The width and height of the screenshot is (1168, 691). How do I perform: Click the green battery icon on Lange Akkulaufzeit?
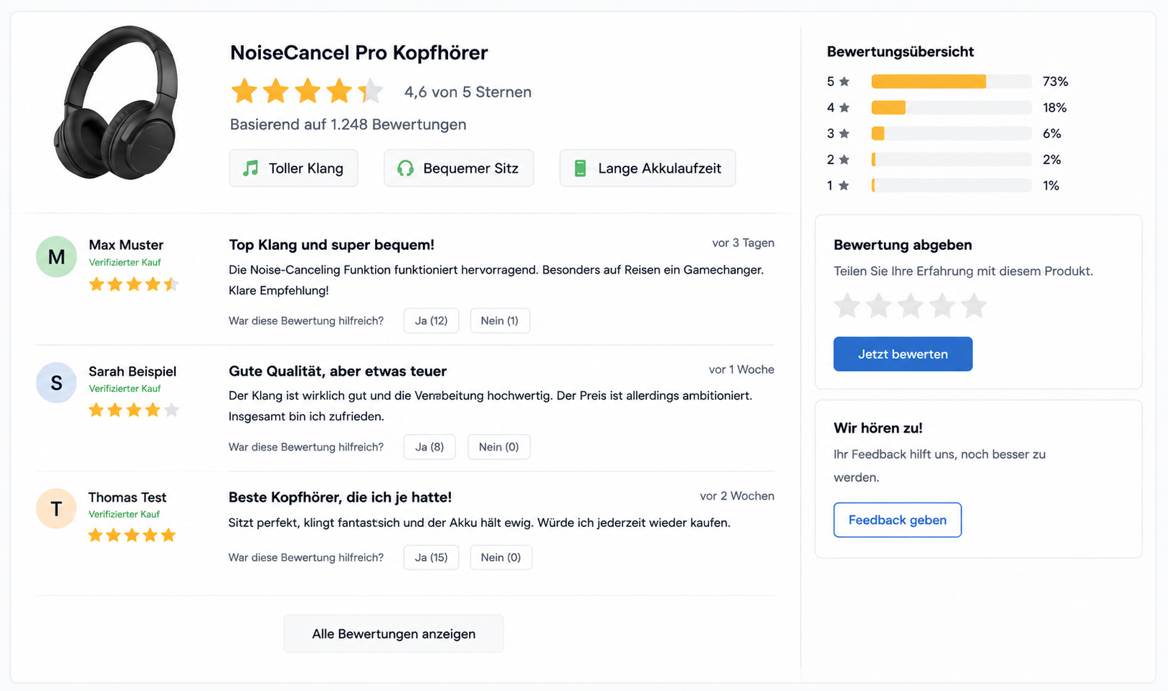pos(581,168)
